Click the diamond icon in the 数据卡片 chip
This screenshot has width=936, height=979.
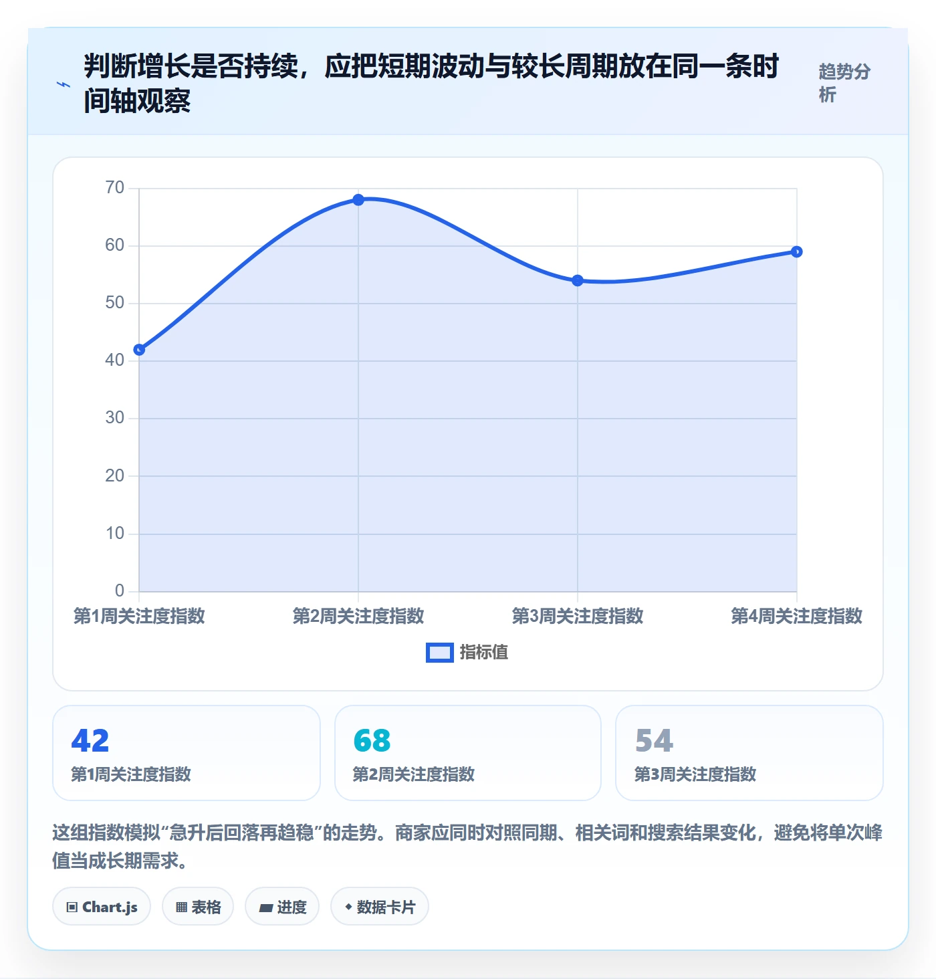click(348, 907)
